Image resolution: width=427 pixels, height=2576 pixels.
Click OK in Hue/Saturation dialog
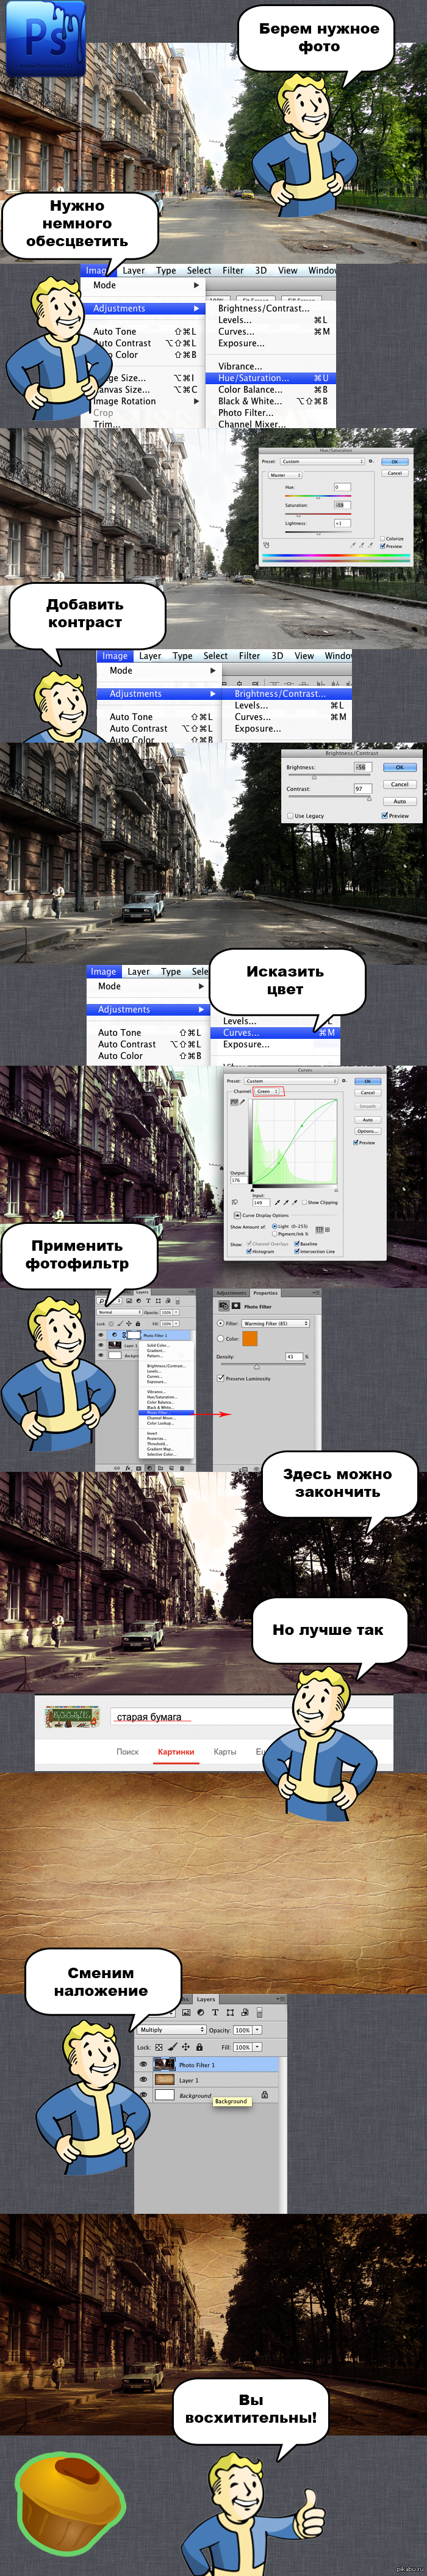(x=394, y=462)
